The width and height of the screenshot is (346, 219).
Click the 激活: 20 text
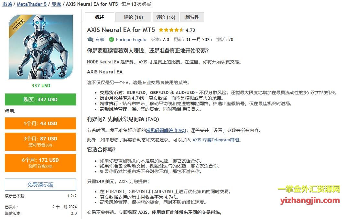coord(225,39)
